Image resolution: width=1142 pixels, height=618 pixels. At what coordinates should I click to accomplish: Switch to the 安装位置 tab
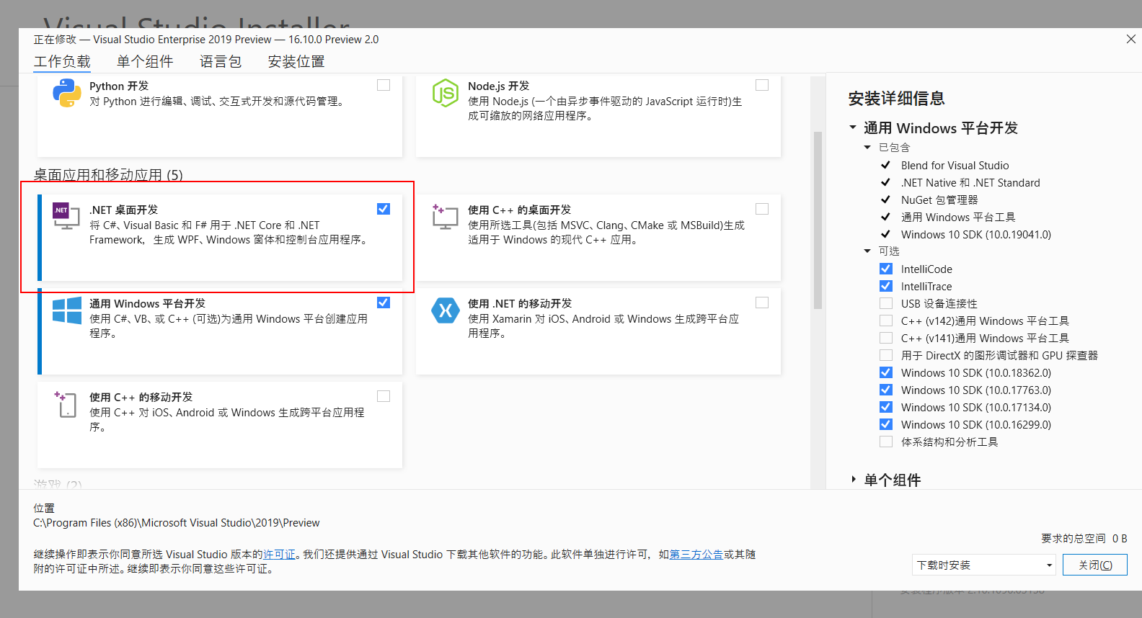pos(296,62)
